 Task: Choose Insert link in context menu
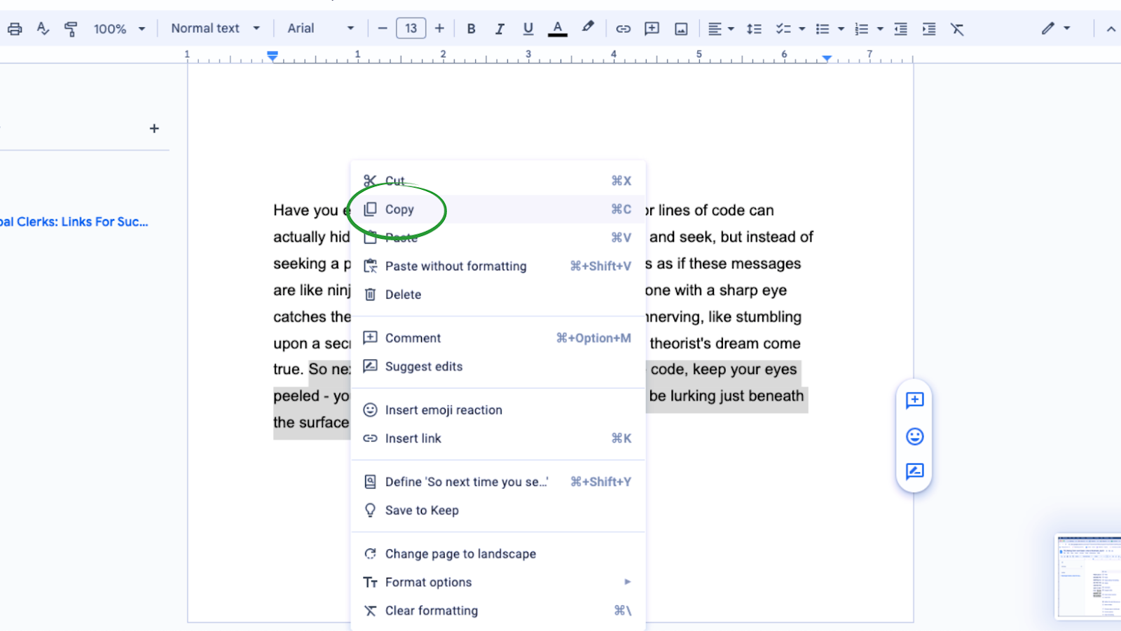click(497, 438)
